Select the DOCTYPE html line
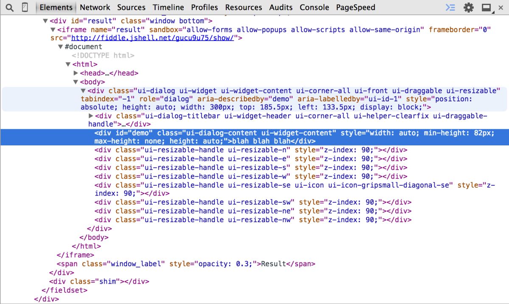This screenshot has width=509, height=304. tap(103, 56)
